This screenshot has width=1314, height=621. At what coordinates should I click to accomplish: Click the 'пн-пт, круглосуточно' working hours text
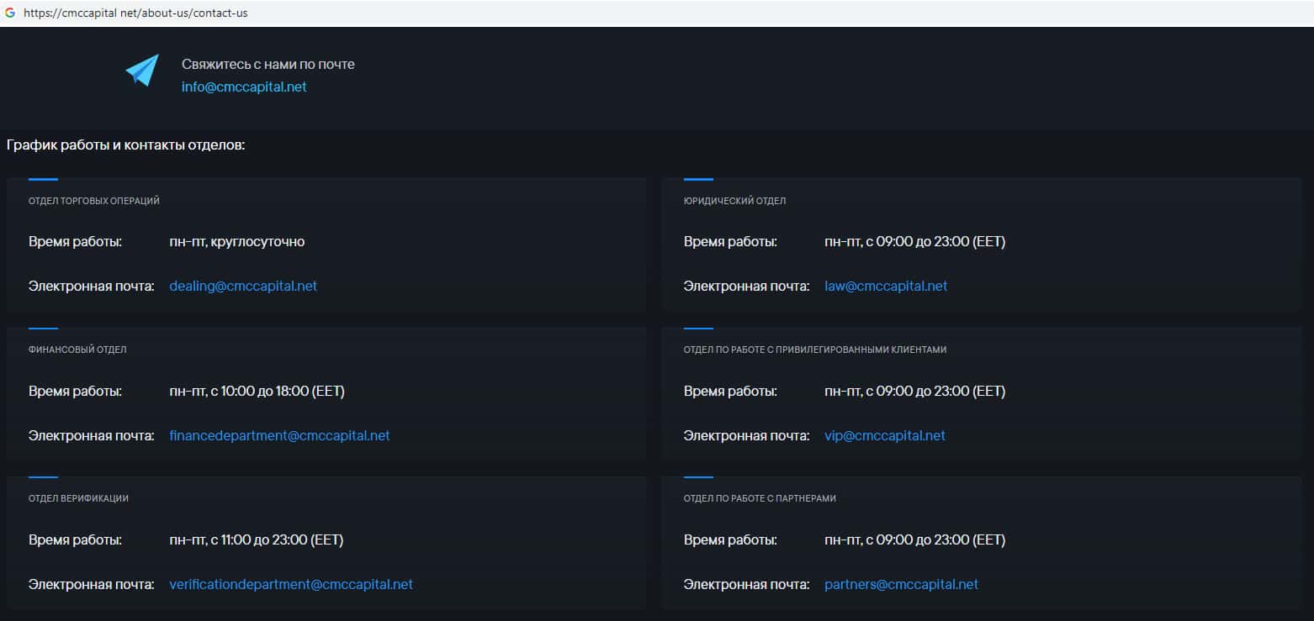tap(237, 242)
